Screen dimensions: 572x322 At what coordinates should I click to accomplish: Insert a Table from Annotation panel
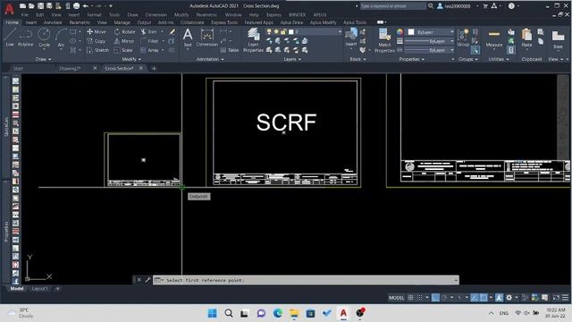coord(230,50)
